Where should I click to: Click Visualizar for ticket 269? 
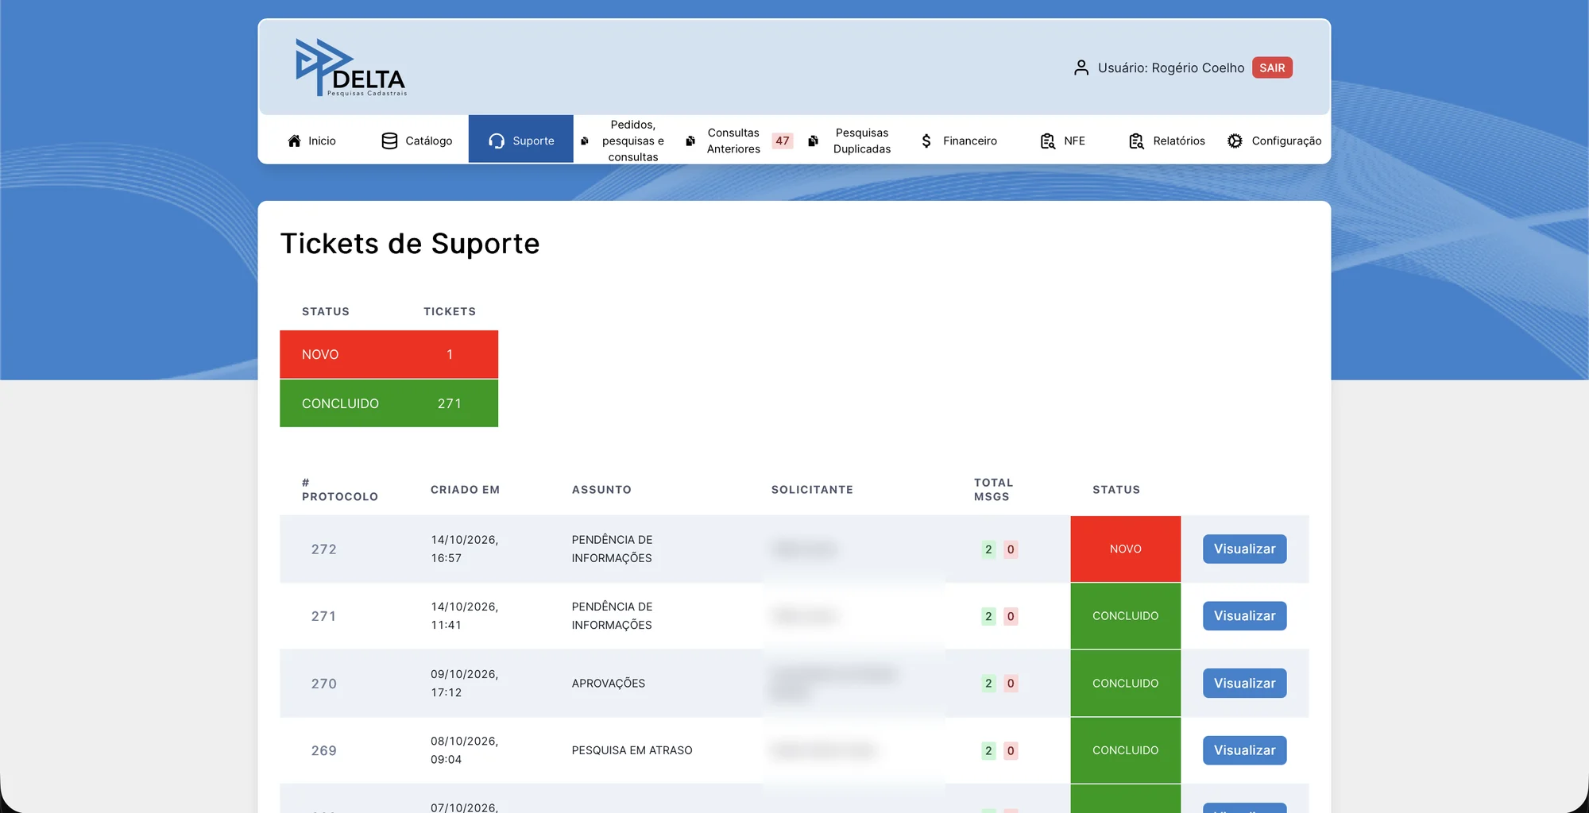click(1244, 750)
